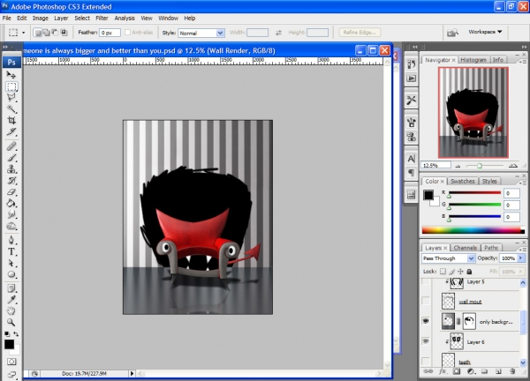Toggle lock all
530x381 pixels.
469,272
